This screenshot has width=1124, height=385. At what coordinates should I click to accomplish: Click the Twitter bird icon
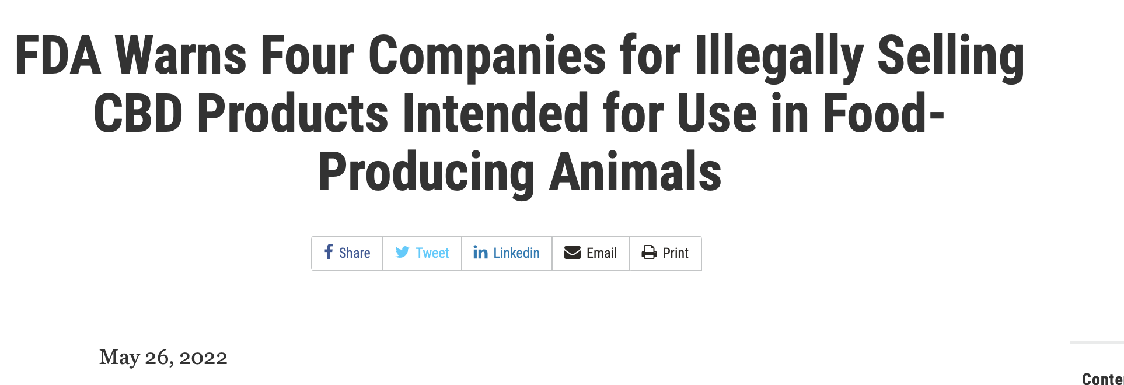[402, 253]
